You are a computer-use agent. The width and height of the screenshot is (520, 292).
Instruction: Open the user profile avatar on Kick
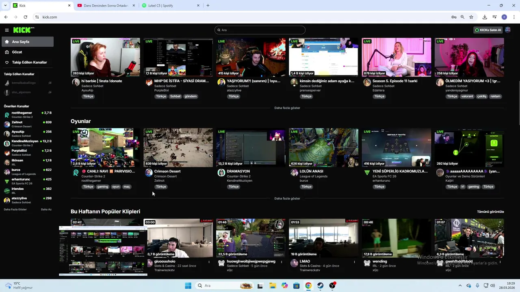point(508,30)
